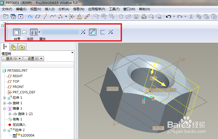Toggle Extrude as surface option
This screenshot has width=218, height=139.
point(24,32)
